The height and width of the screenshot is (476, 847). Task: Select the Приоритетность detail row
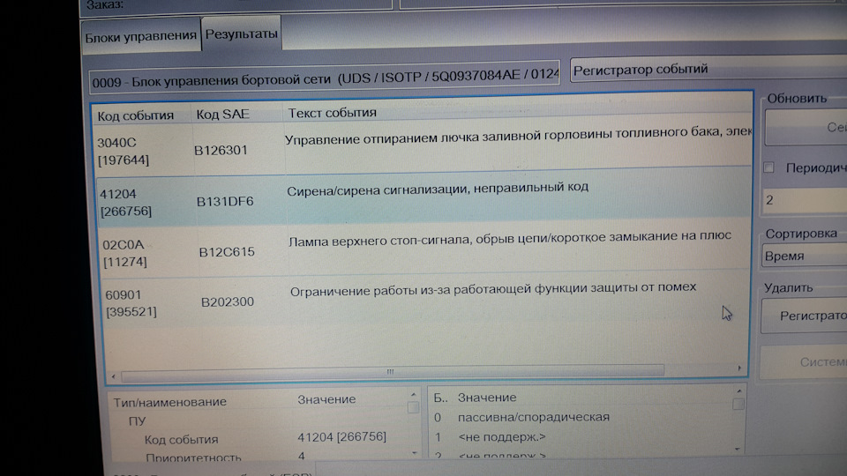[193, 457]
